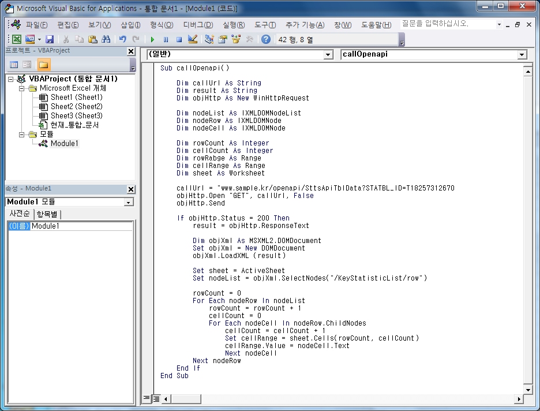The width and height of the screenshot is (540, 411).
Task: Close the 속성 - Module1 properties panel
Action: tap(131, 189)
